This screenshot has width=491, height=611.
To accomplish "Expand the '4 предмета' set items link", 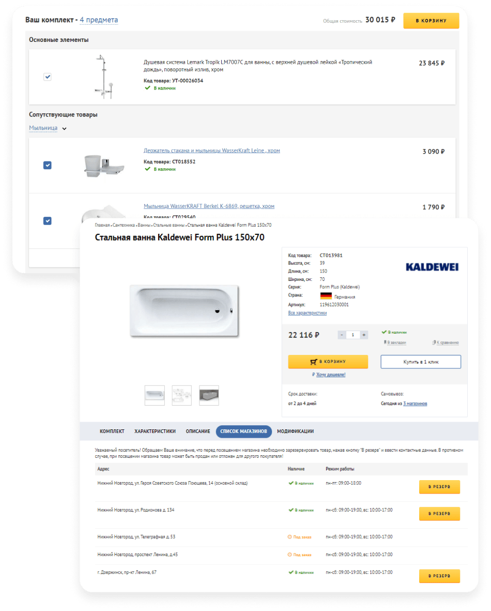I will [99, 20].
